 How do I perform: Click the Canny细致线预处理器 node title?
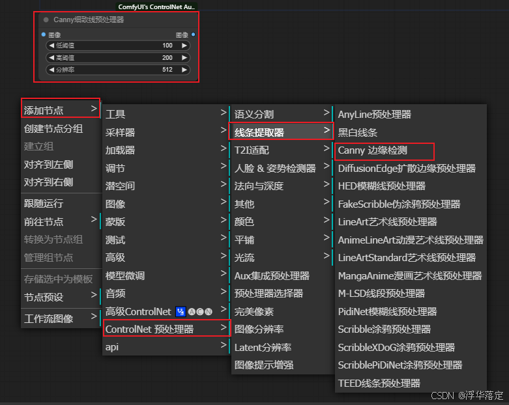(89, 20)
